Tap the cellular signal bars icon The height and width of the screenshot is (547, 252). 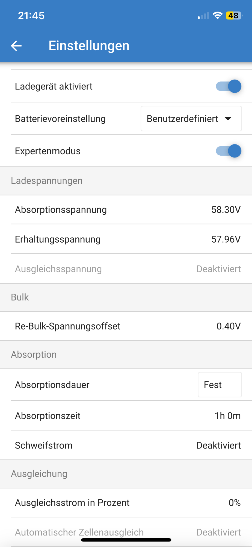[203, 16]
